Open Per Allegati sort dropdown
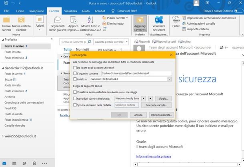 (x=107, y=50)
